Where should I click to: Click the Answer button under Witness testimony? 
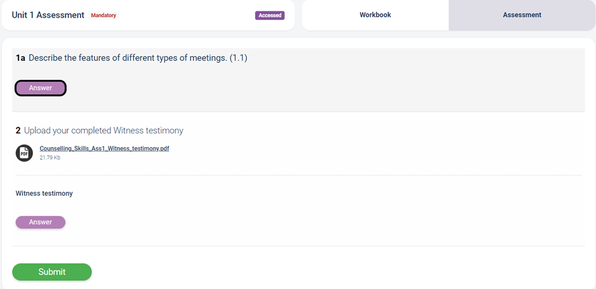tap(41, 222)
